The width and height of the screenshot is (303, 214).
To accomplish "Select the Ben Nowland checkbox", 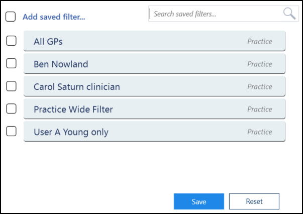I will [x=11, y=63].
